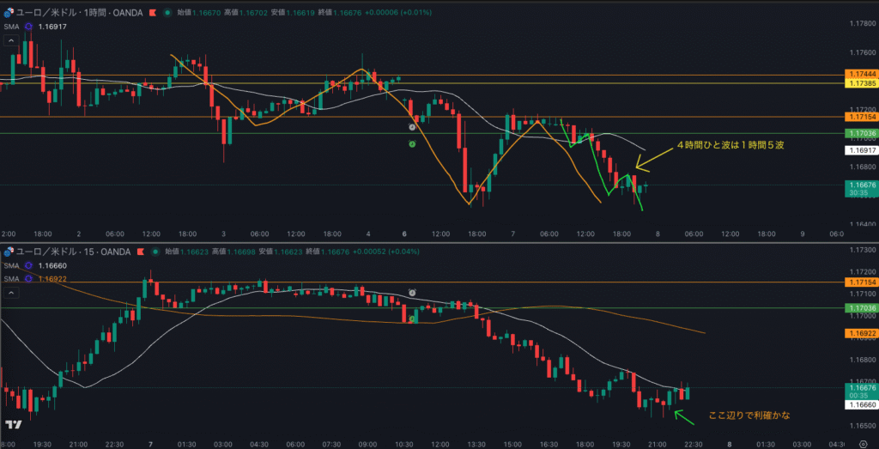Image resolution: width=879 pixels, height=449 pixels.
Task: Click the red flag icon beside the 15-minute chart title
Action: pyautogui.click(x=138, y=252)
